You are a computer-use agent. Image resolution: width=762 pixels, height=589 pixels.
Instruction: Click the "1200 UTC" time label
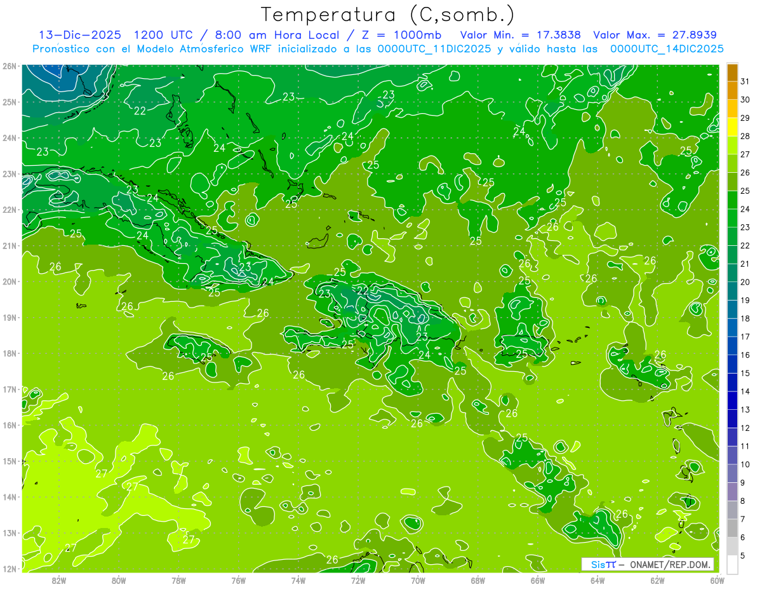pos(165,35)
